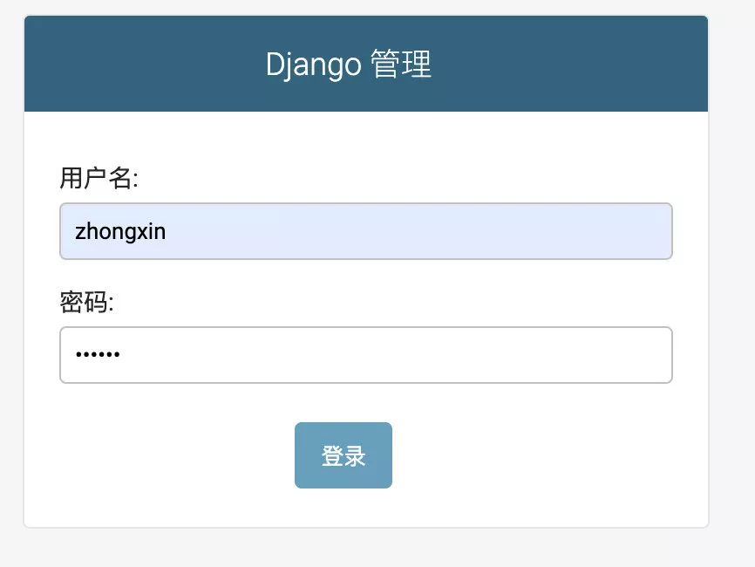
Task: Click the 管理 characters in the header
Action: click(x=401, y=65)
